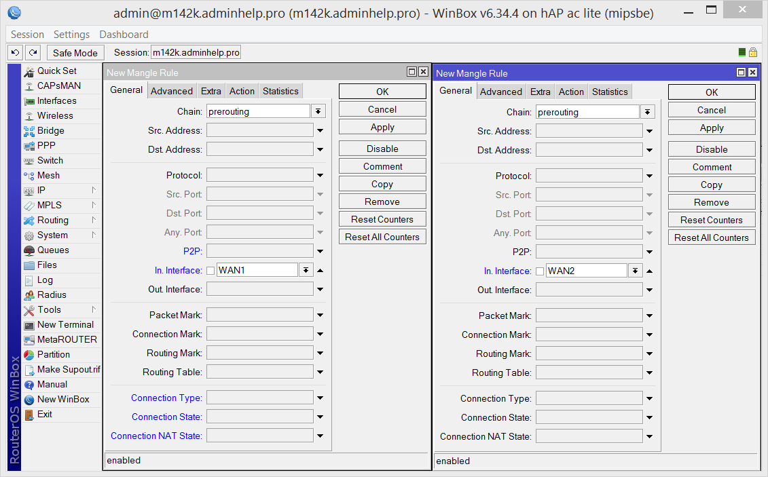The image size is (768, 477).
Task: Open the Chain dropdown in the right Mangle Rule window
Action: (648, 112)
